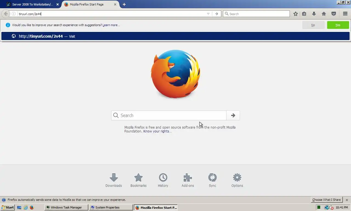Show your bookmarks list icon
This screenshot has height=211, width=351.
(x=304, y=14)
